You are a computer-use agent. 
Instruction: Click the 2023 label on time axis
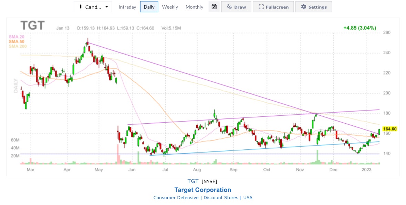click(x=366, y=170)
